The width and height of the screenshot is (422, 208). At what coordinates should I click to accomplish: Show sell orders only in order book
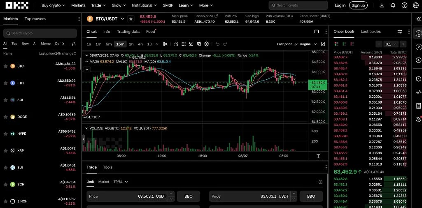352,44
